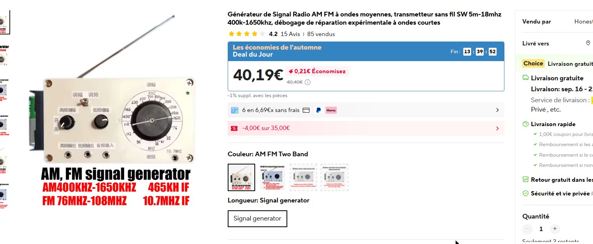Click the Klarna payment icon
Viewport: 593px width, 244px height.
(x=331, y=110)
